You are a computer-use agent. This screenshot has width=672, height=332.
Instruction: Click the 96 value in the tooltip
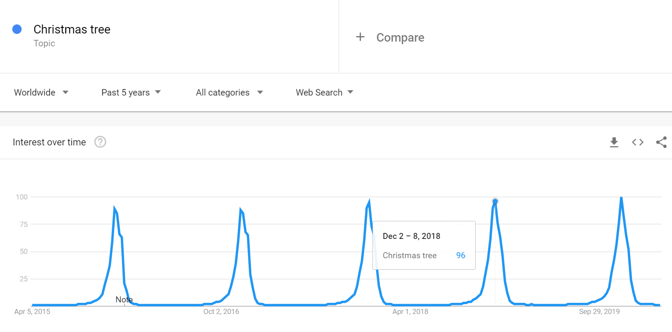point(461,255)
